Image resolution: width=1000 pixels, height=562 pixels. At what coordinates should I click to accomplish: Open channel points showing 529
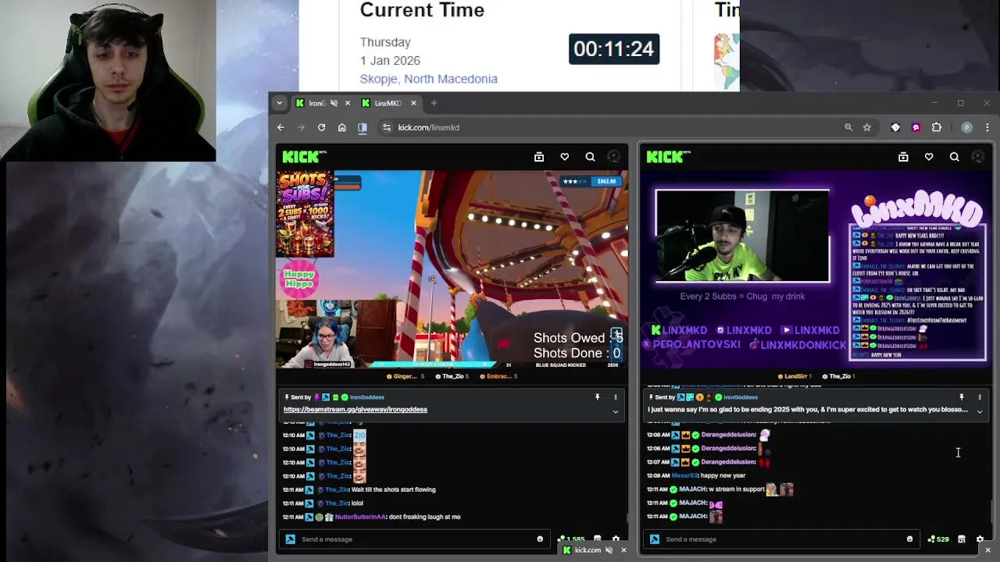[938, 539]
